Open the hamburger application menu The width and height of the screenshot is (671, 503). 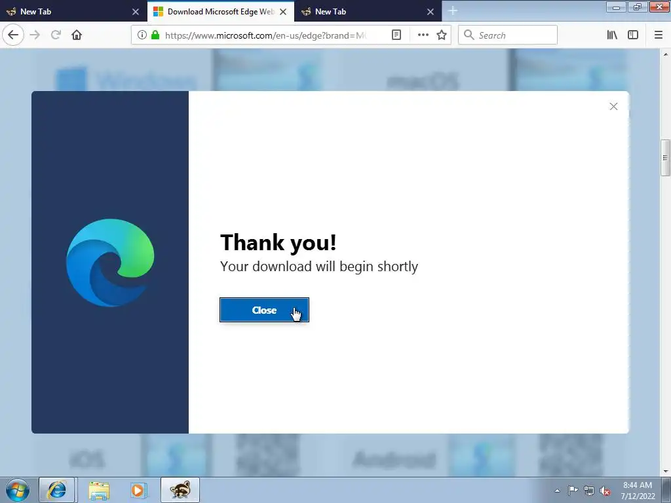tap(659, 35)
